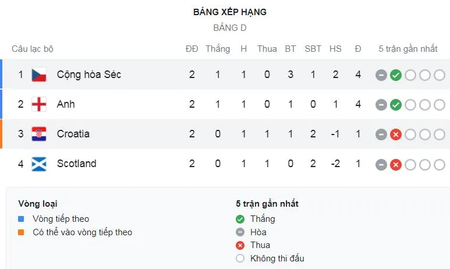Click Croatia's red loss result icon
The width and height of the screenshot is (450, 269).
(x=396, y=134)
